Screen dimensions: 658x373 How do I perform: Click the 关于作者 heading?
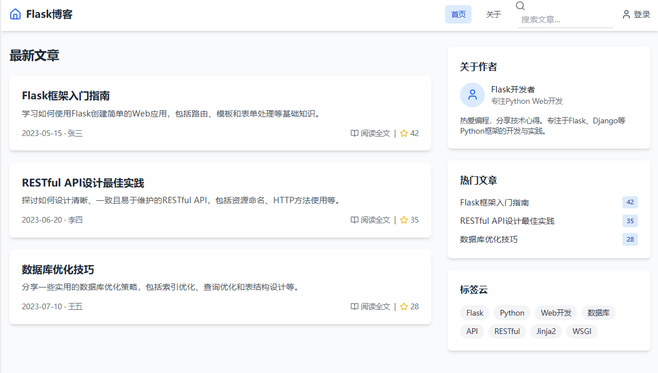coord(478,67)
